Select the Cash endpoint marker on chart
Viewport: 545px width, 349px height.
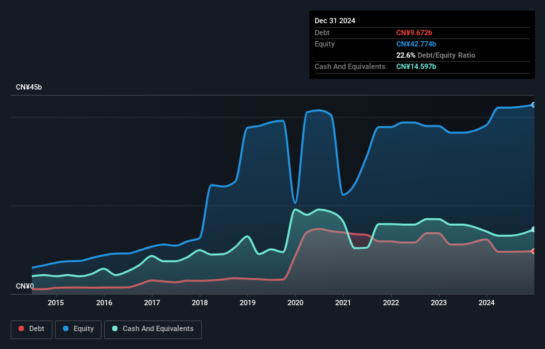point(534,230)
